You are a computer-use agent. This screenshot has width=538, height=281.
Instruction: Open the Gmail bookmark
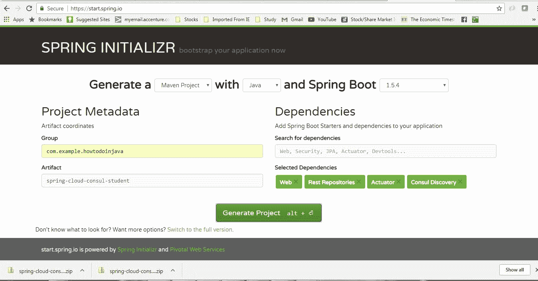point(293,19)
